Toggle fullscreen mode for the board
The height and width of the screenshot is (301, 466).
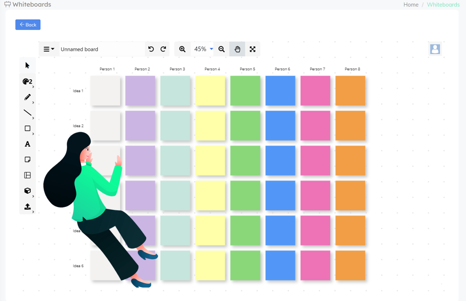252,49
